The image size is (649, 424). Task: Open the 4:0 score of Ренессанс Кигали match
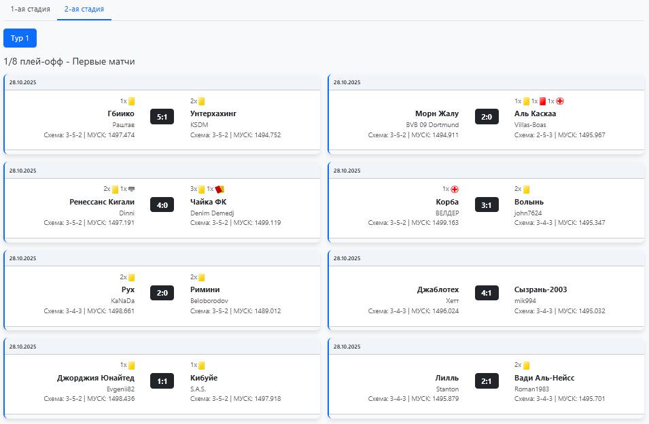(x=162, y=205)
